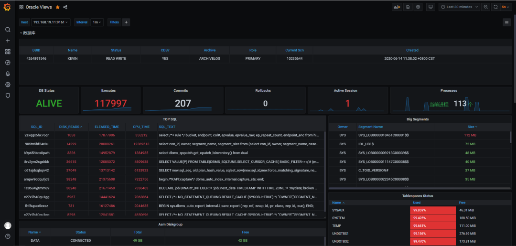Open the Alerting bell icon
Image resolution: width=516 pixels, height=246 pixels.
8,74
